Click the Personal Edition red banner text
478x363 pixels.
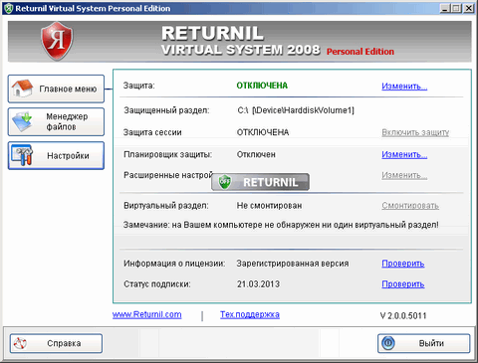(360, 52)
